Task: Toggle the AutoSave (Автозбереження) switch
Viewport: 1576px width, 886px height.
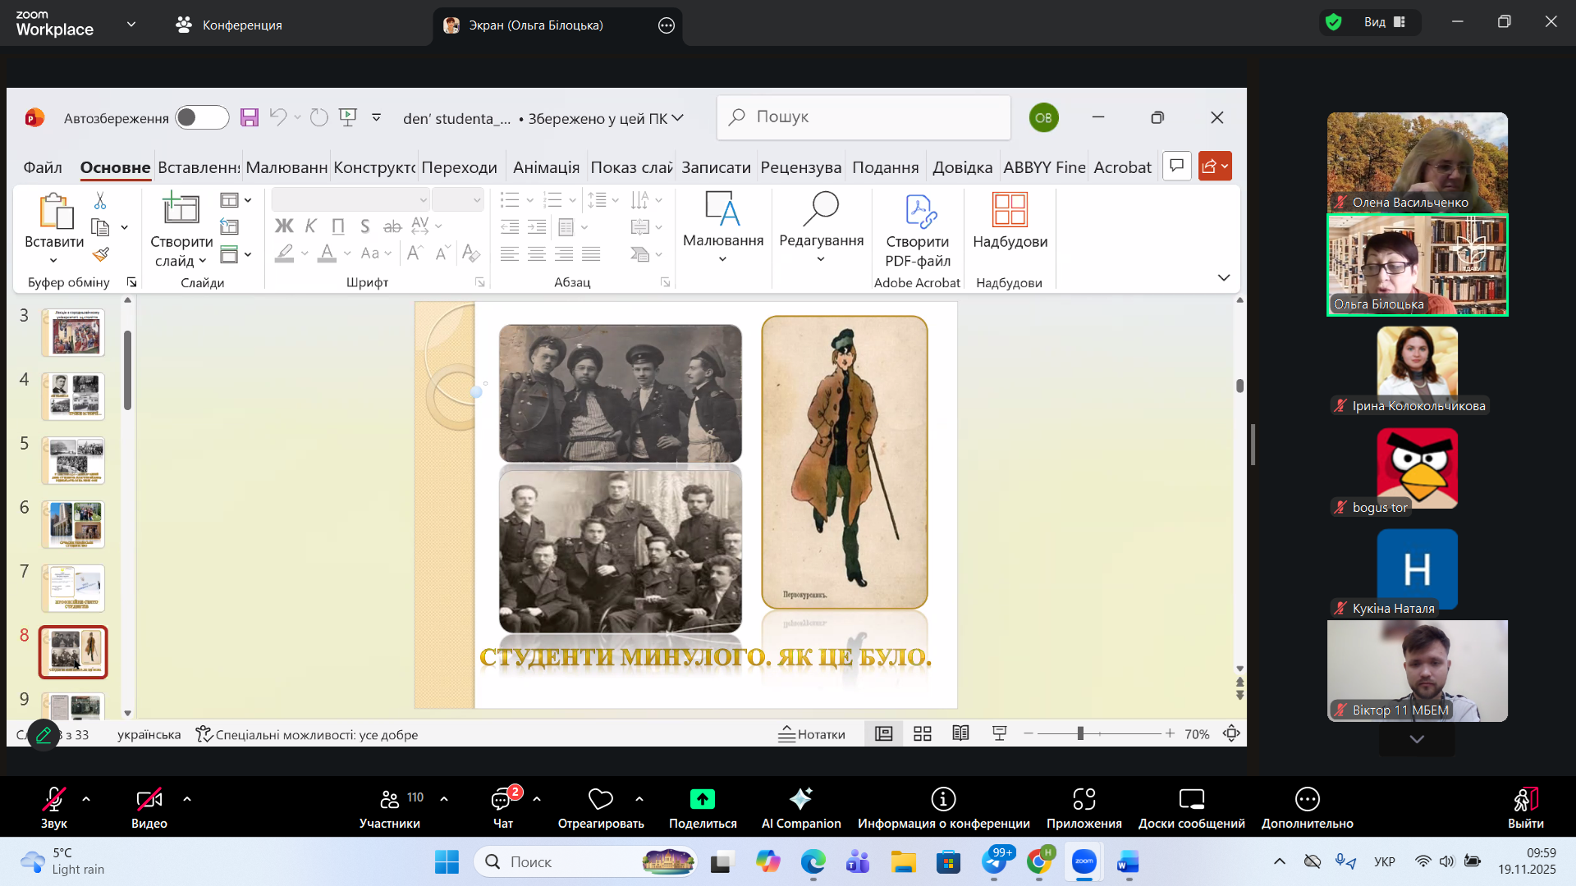Action: click(x=202, y=118)
